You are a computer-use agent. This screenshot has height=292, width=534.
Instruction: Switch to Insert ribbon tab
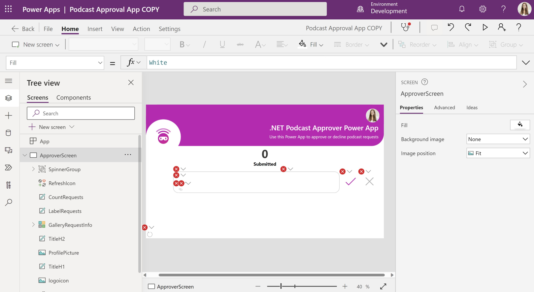point(95,29)
